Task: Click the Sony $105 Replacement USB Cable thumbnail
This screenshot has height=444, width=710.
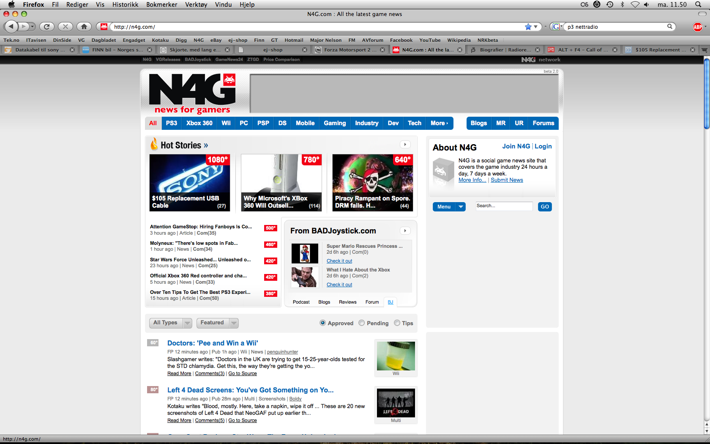Action: coord(190,183)
